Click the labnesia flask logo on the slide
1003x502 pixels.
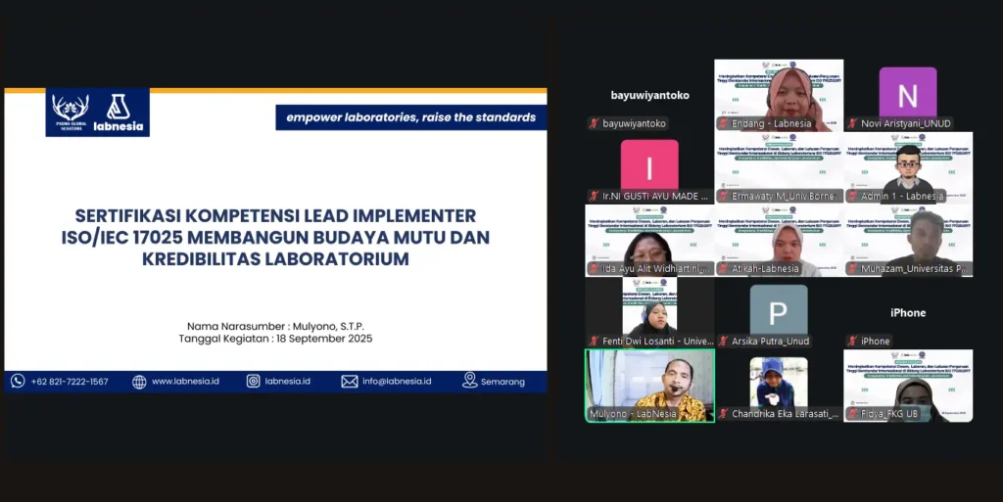(x=119, y=108)
